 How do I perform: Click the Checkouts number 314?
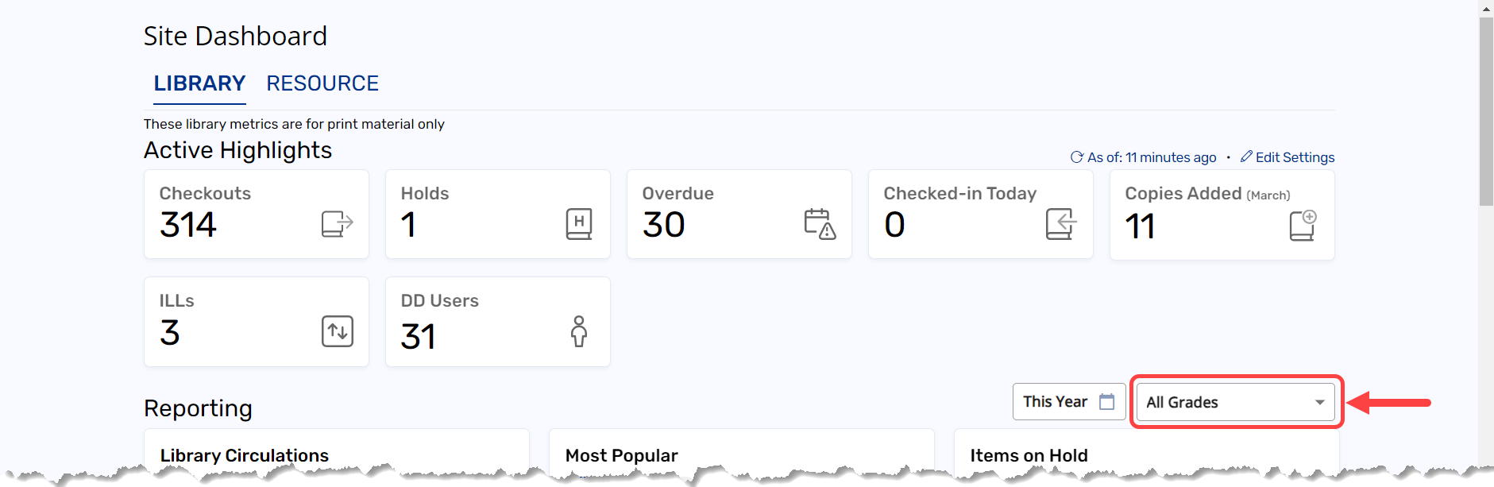pyautogui.click(x=188, y=225)
